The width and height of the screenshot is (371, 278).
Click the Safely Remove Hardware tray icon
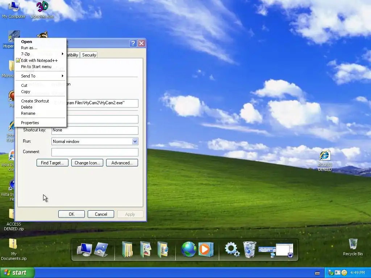coord(331,273)
